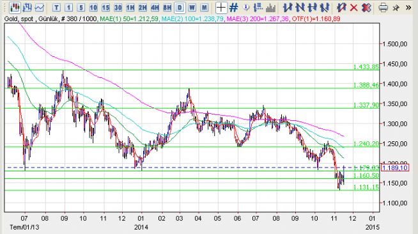Select the bar (OHLC) chart type icon
The image size is (418, 234).
pyautogui.click(x=27, y=8)
